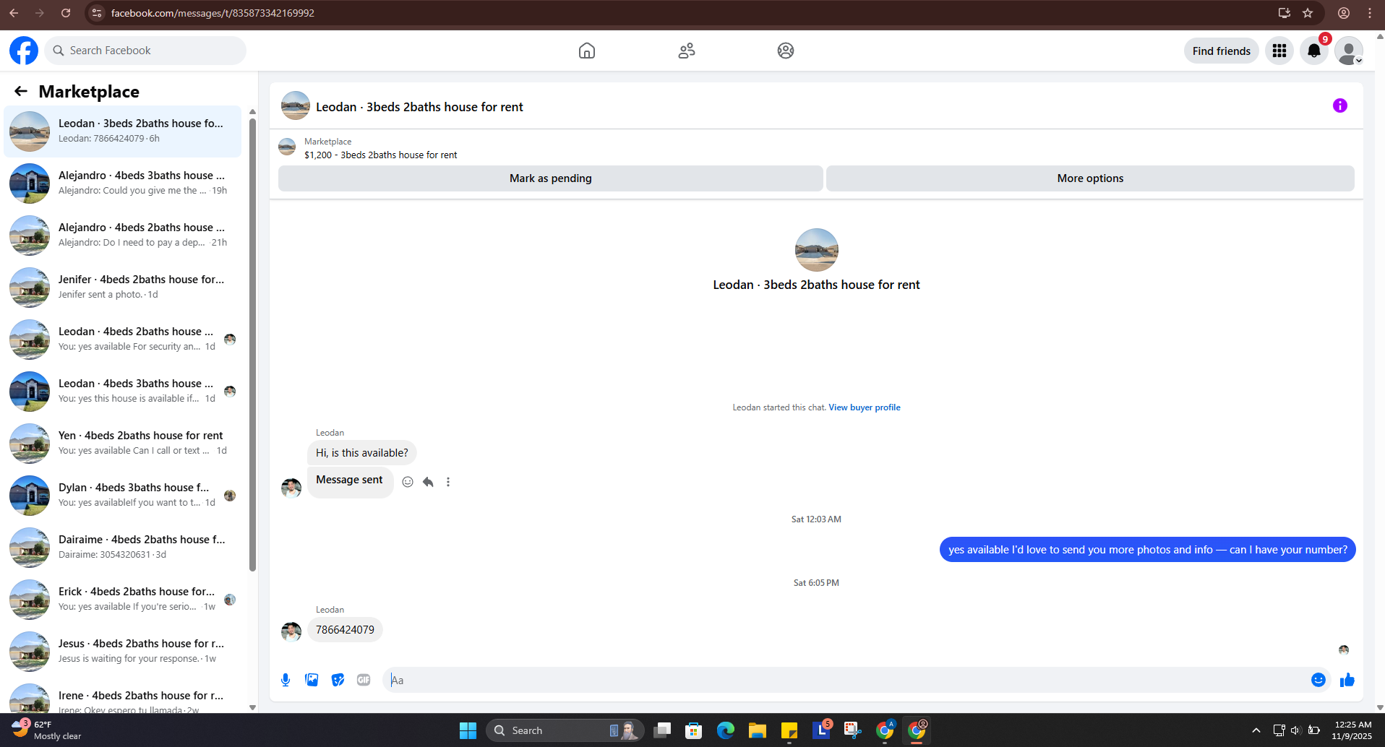Open the taskbar clock and date
1385x747 pixels.
[1352, 730]
